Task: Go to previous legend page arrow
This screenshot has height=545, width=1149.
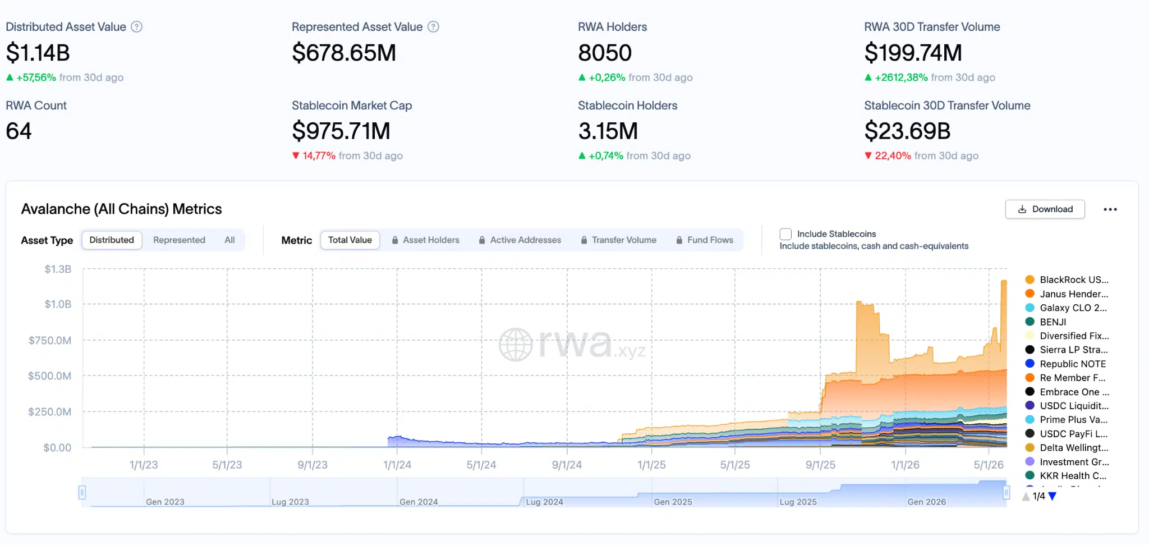Action: 1026,496
